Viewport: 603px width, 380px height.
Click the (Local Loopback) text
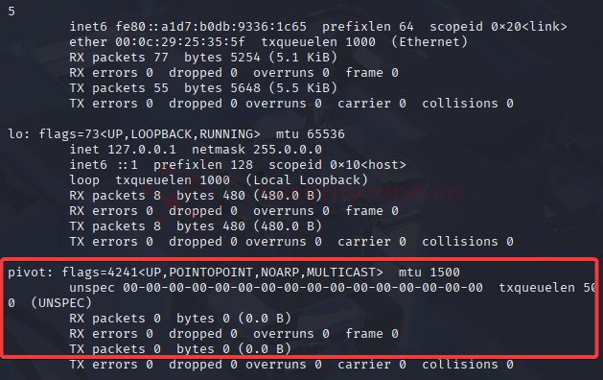(307, 180)
